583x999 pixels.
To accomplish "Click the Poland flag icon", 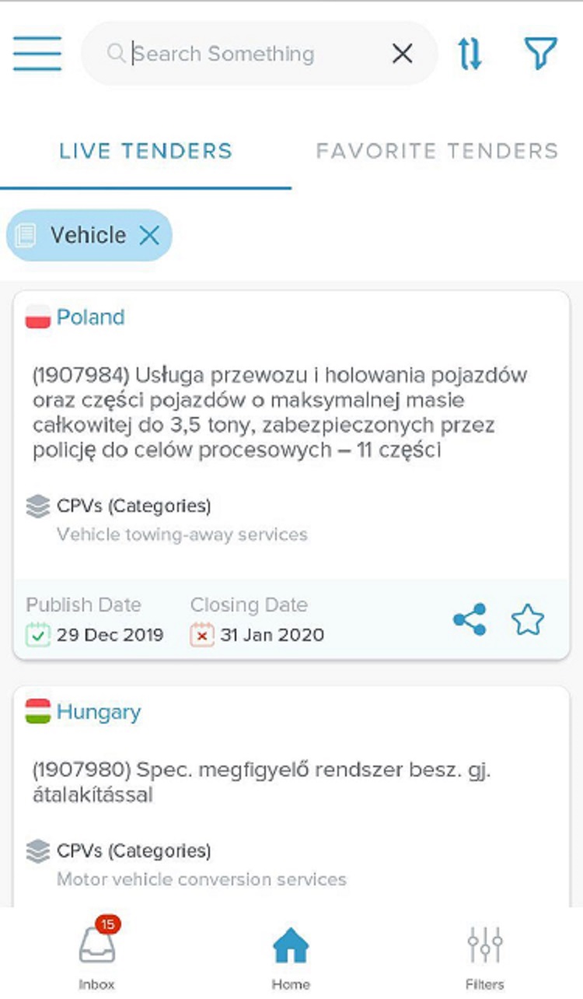I will tap(38, 317).
